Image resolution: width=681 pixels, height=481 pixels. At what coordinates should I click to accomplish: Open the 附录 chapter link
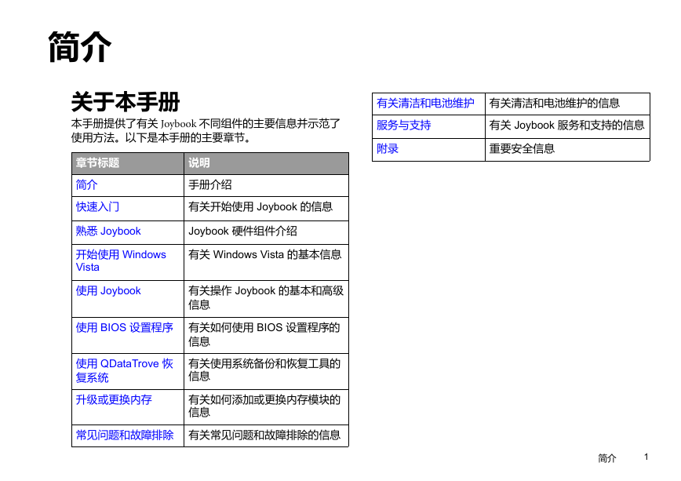pyautogui.click(x=388, y=149)
